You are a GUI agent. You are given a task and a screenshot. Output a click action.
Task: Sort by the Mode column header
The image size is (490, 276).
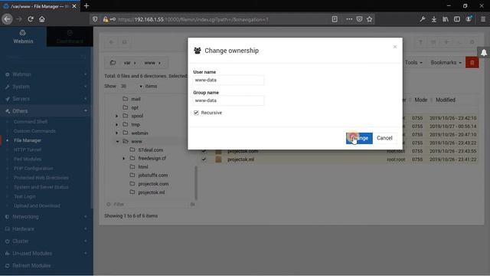(x=420, y=100)
